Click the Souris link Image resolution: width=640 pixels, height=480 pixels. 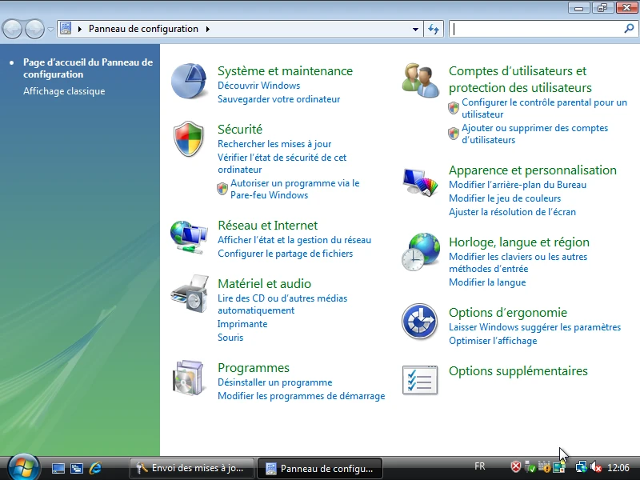230,338
